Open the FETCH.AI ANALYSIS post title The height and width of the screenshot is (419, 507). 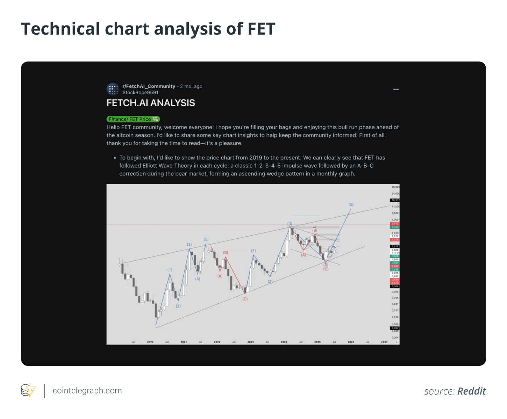point(151,103)
